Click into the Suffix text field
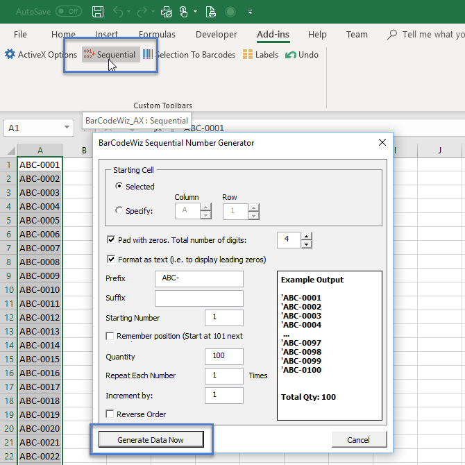The width and height of the screenshot is (465, 465). pyautogui.click(x=198, y=298)
